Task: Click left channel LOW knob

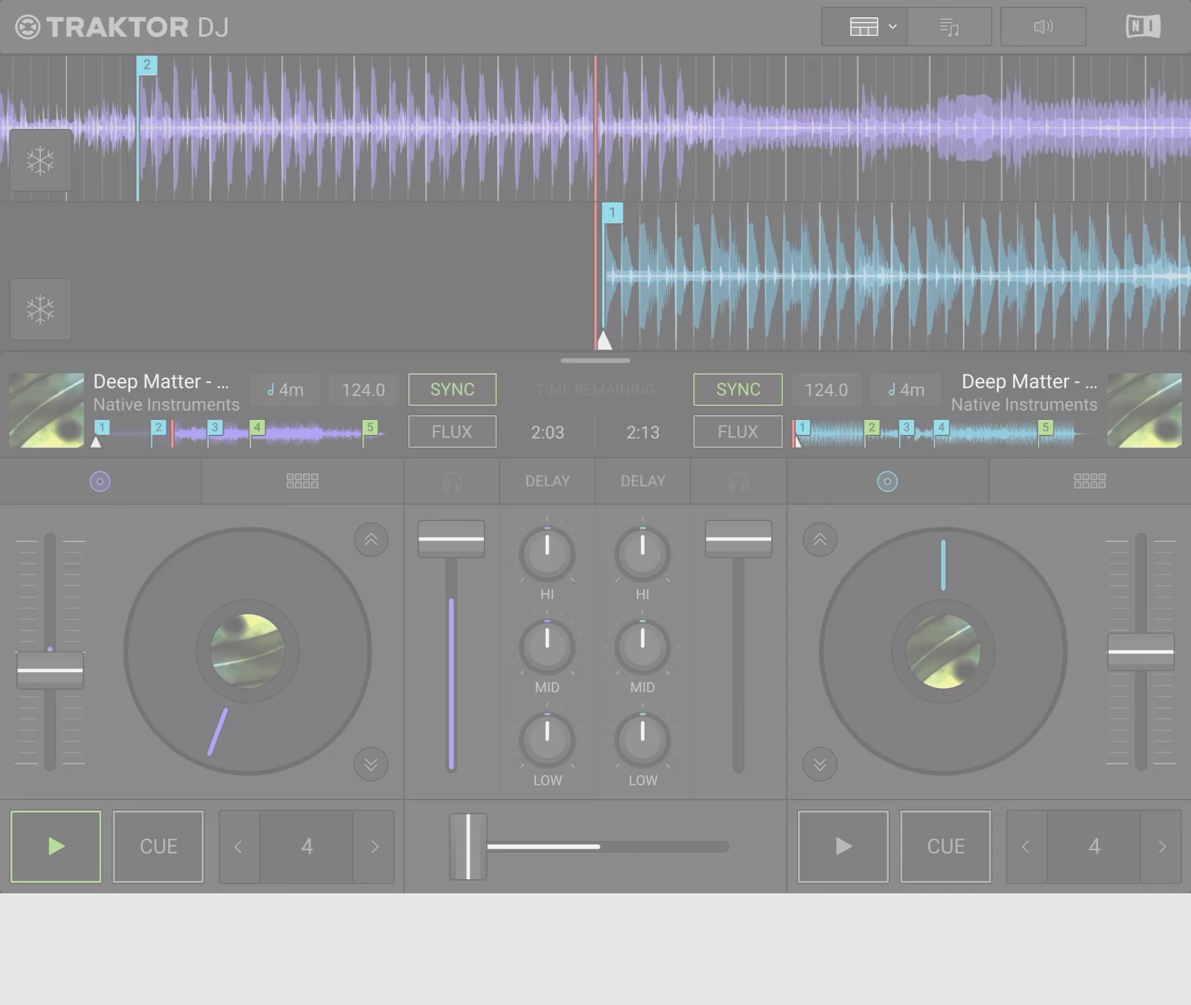Action: pos(547,740)
